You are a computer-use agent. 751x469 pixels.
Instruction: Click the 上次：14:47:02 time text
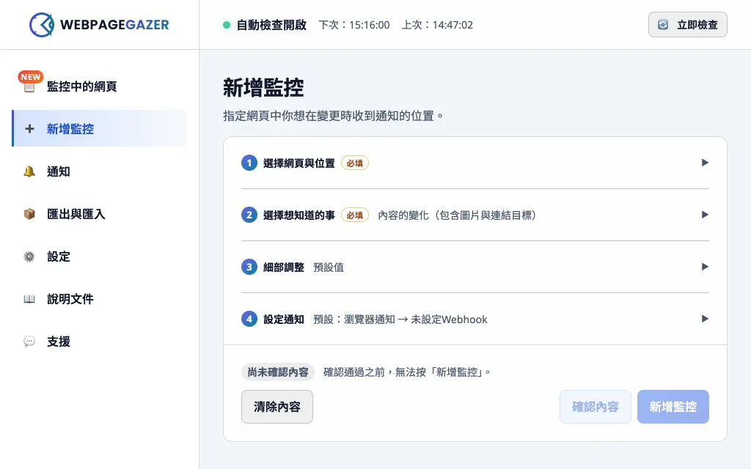[437, 25]
